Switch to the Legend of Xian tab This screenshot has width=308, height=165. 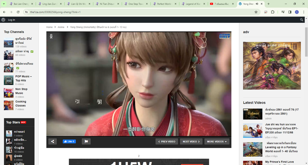tap(193, 4)
